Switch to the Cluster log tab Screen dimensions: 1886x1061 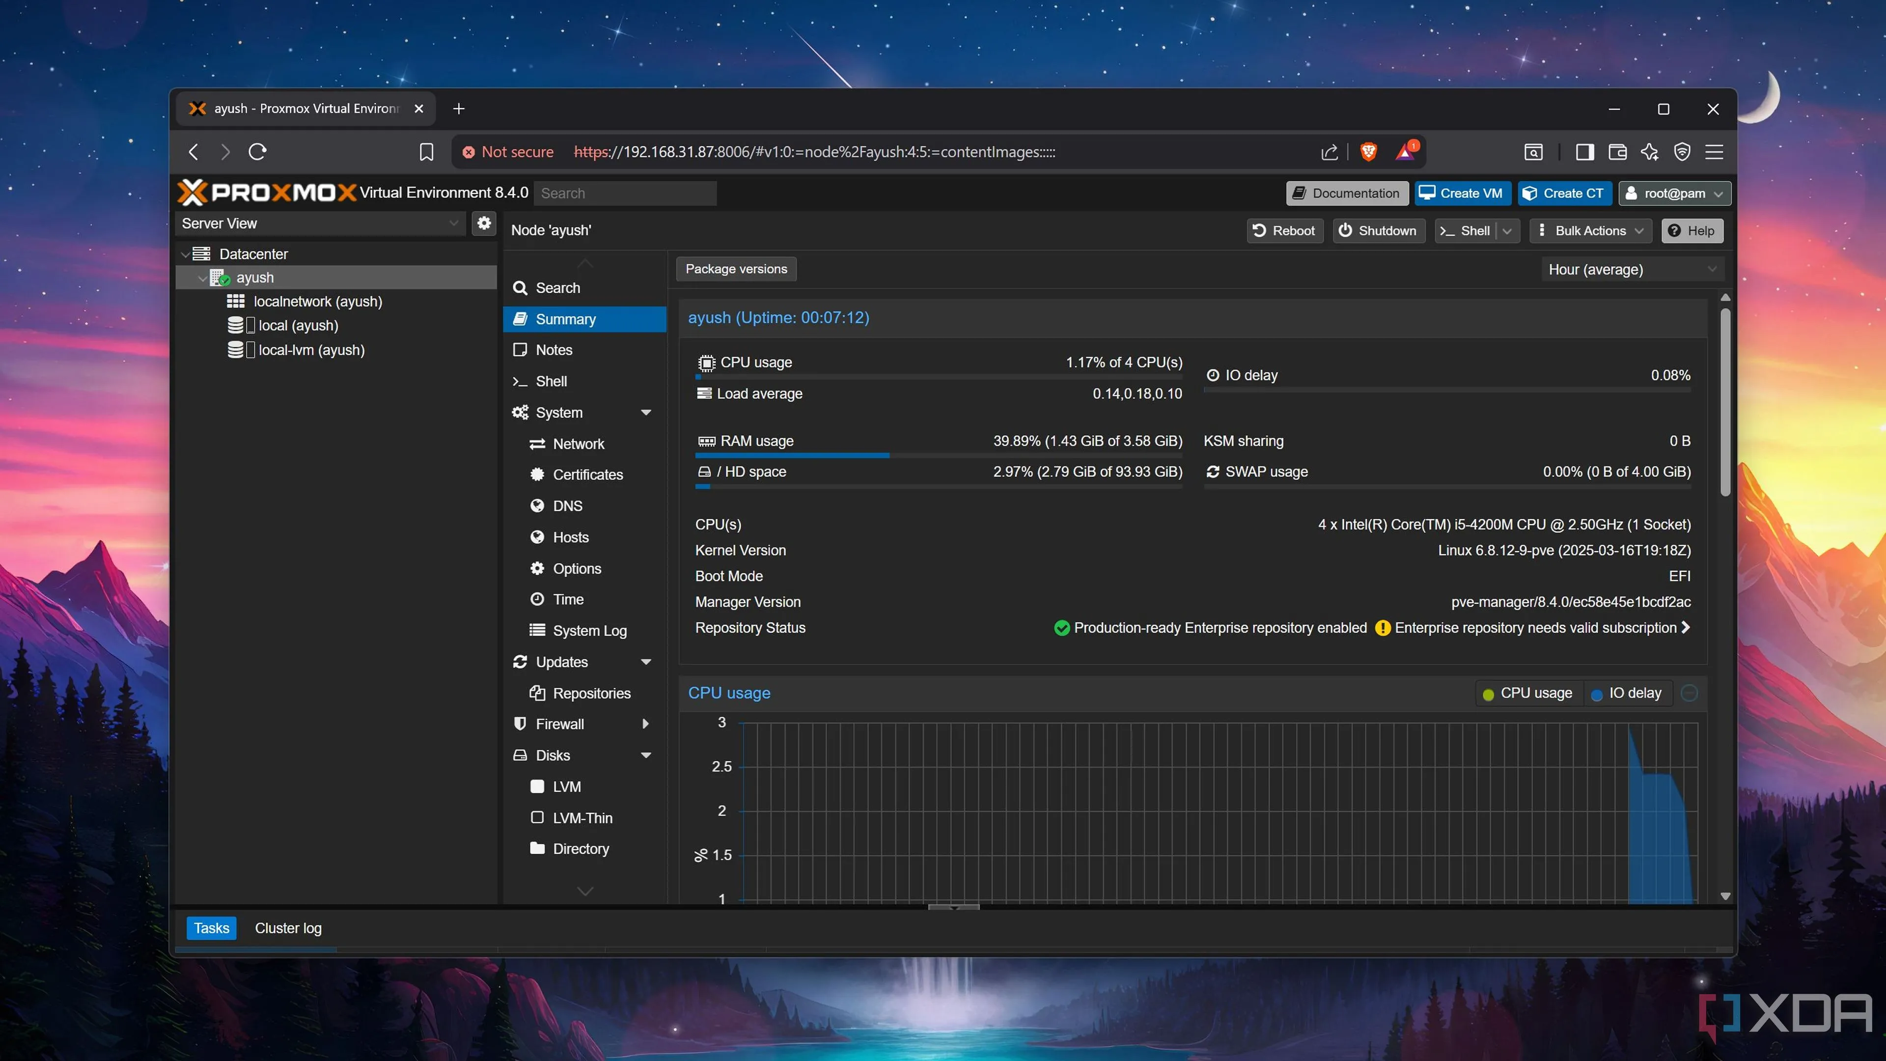tap(288, 928)
